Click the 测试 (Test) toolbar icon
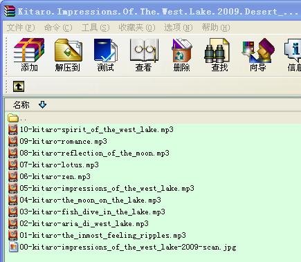 (x=106, y=50)
